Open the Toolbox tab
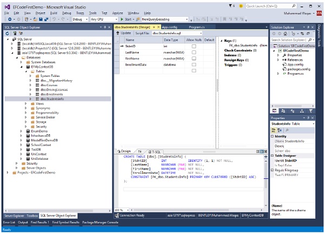The height and width of the screenshot is (234, 325). tap(32, 216)
